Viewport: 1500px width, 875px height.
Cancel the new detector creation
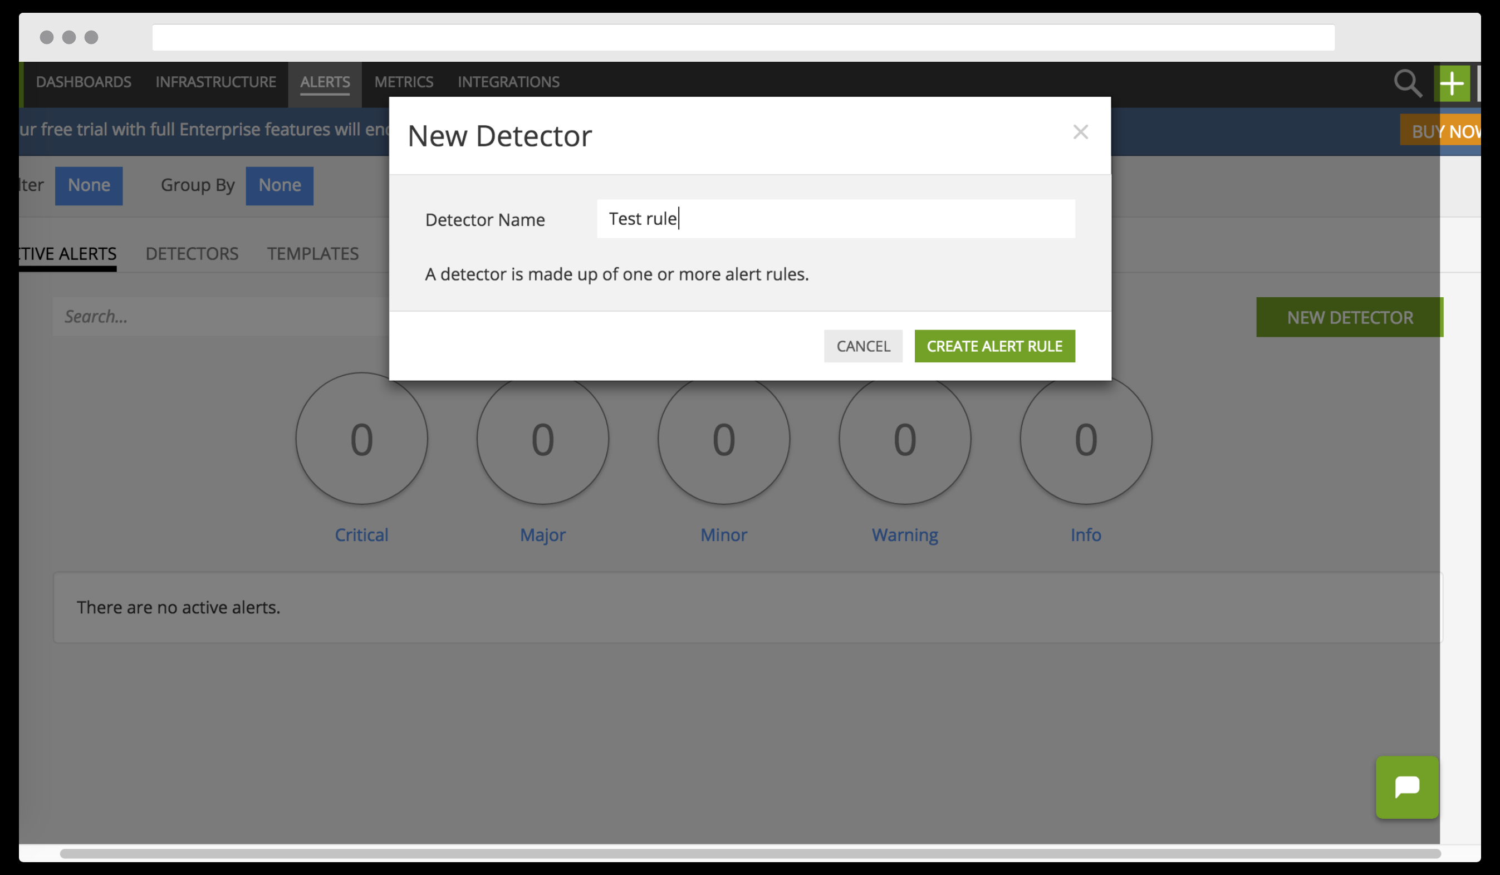pos(862,346)
